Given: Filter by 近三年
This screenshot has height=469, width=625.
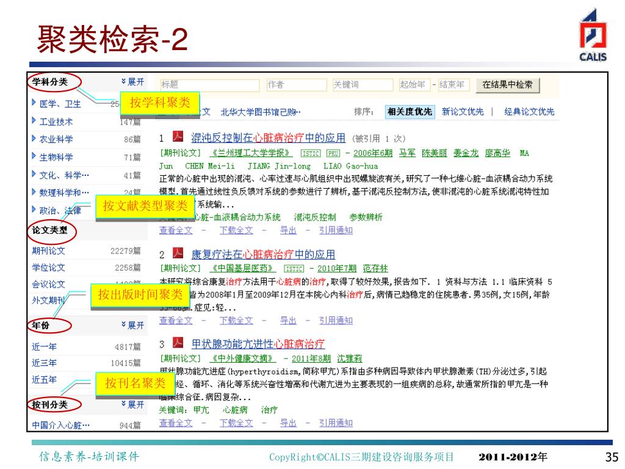Looking at the screenshot, I should pyautogui.click(x=44, y=363).
